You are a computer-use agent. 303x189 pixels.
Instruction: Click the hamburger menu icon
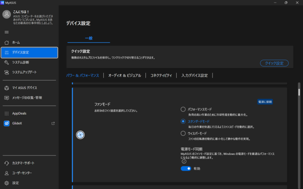coord(7,32)
